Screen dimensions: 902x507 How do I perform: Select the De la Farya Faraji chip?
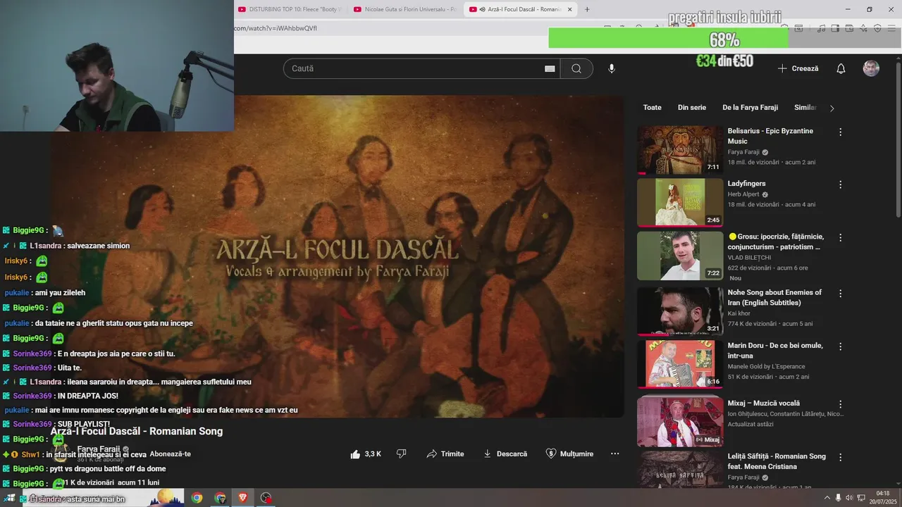click(750, 108)
